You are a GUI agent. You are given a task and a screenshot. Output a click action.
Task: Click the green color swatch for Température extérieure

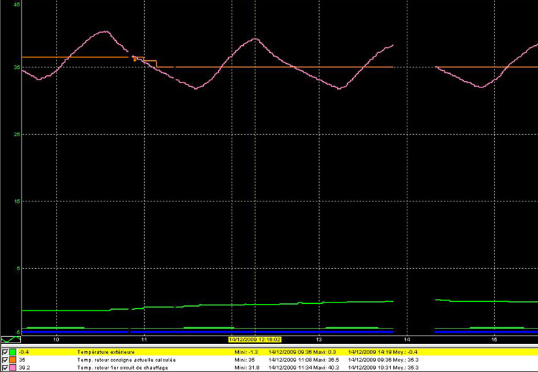coord(13,352)
